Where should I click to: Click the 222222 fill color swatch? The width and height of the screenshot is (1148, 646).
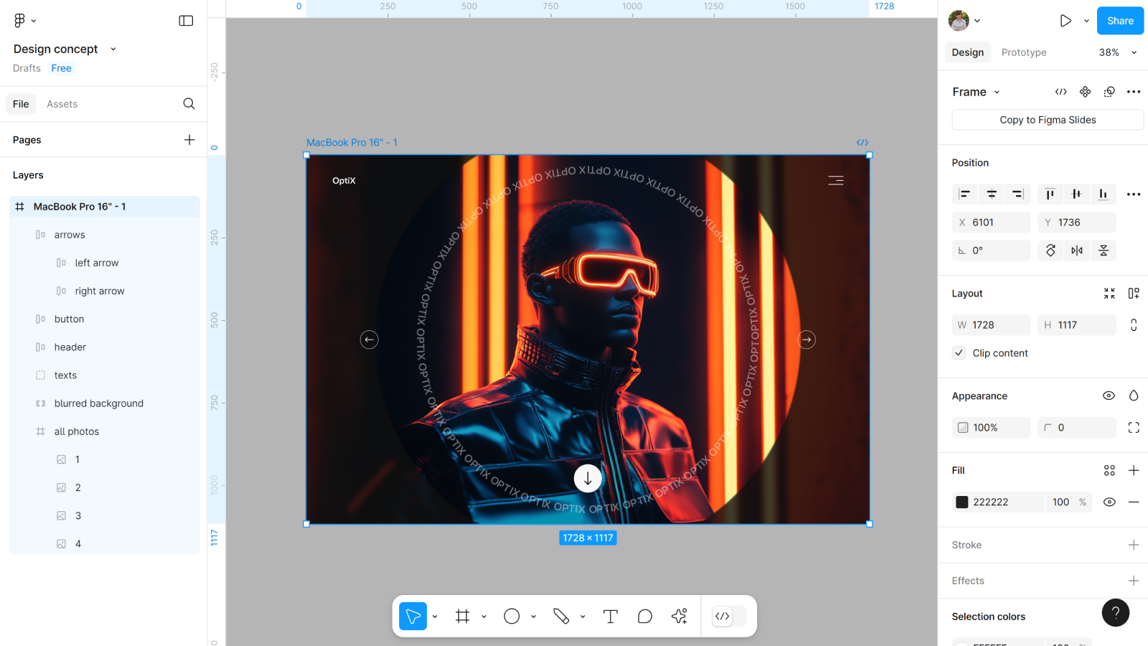962,502
